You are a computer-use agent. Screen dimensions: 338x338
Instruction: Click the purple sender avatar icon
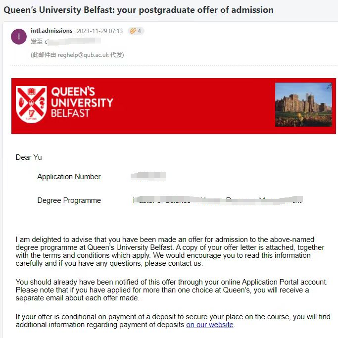click(19, 37)
